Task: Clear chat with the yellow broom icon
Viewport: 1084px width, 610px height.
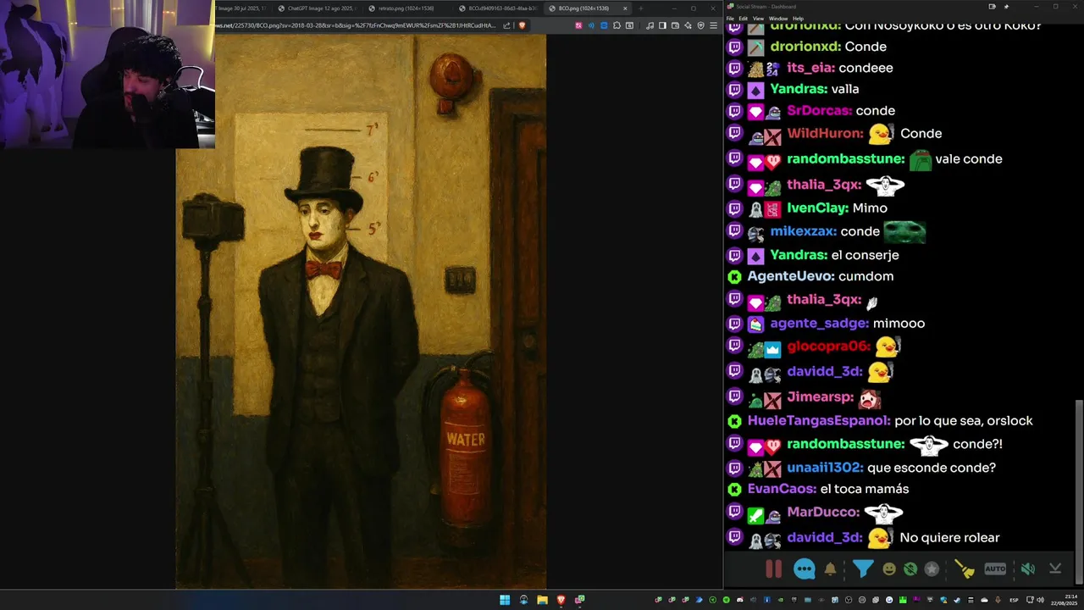Action: coord(965,569)
